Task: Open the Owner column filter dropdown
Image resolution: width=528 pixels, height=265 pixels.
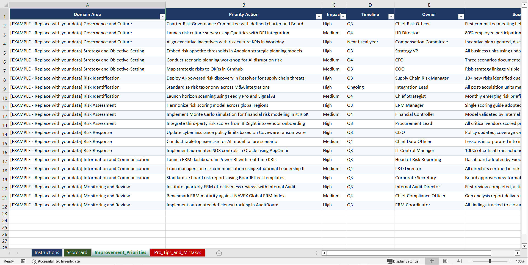Action: tap(461, 16)
